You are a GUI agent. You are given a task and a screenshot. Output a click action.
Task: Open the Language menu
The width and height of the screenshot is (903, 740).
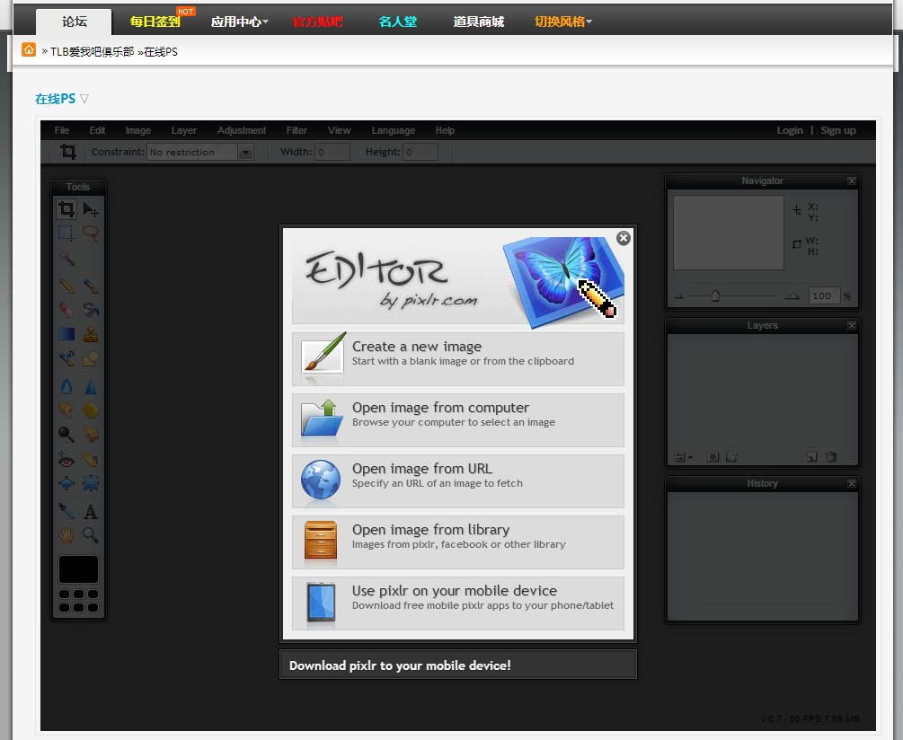click(x=394, y=130)
